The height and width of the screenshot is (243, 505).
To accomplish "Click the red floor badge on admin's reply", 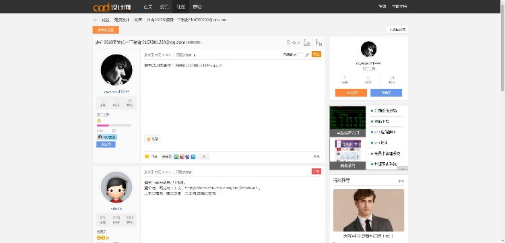I will tap(316, 171).
